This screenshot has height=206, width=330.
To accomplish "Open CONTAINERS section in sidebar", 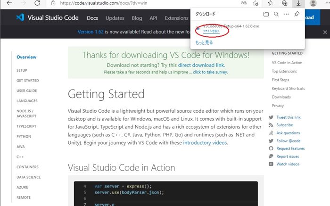I will (x=27, y=167).
